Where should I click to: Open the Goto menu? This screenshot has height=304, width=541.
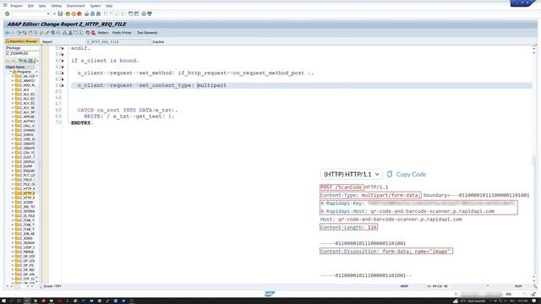(x=42, y=6)
